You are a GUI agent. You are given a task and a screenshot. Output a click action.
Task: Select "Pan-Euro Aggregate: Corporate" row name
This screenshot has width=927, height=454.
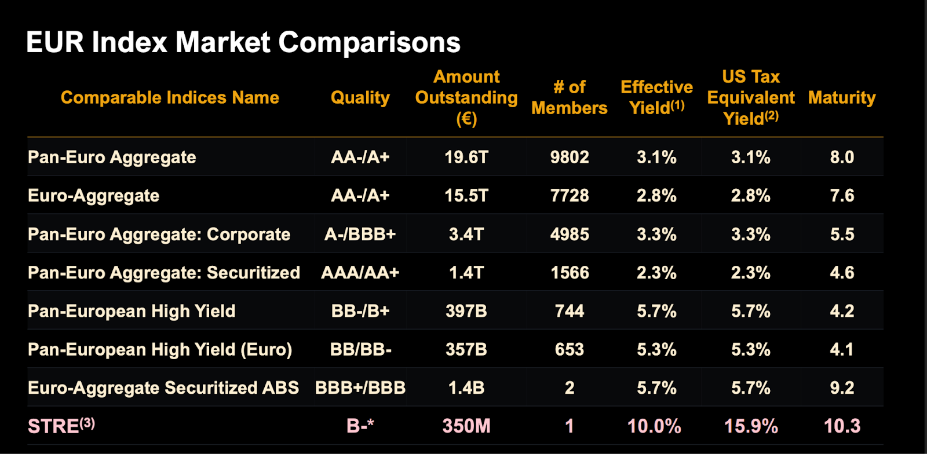click(x=159, y=234)
